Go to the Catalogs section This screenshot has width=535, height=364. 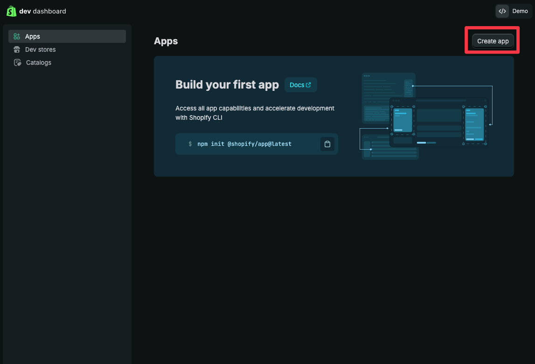pos(38,62)
